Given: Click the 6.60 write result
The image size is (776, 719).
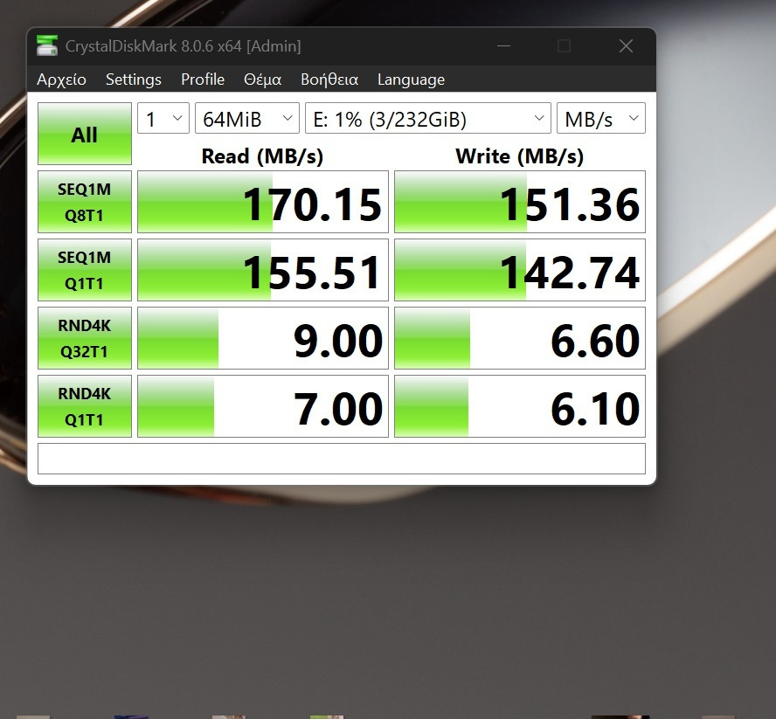Looking at the screenshot, I should [x=520, y=338].
